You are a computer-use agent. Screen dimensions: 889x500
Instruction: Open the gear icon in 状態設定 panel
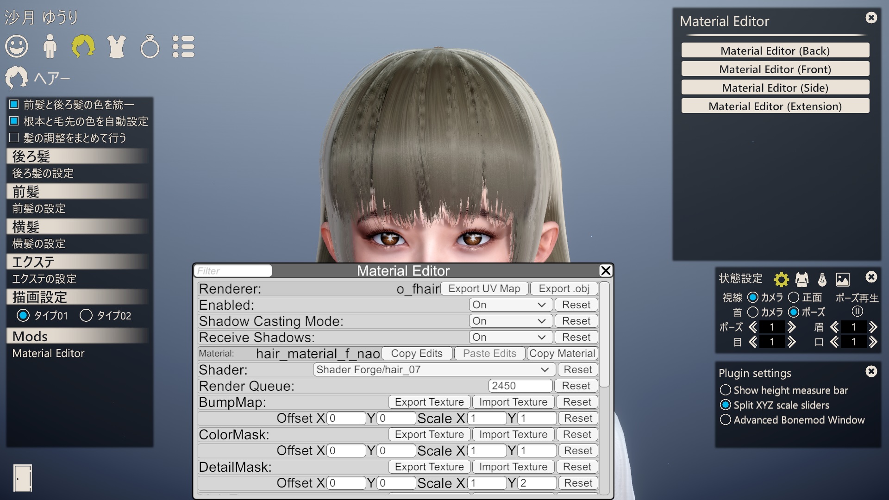781,279
